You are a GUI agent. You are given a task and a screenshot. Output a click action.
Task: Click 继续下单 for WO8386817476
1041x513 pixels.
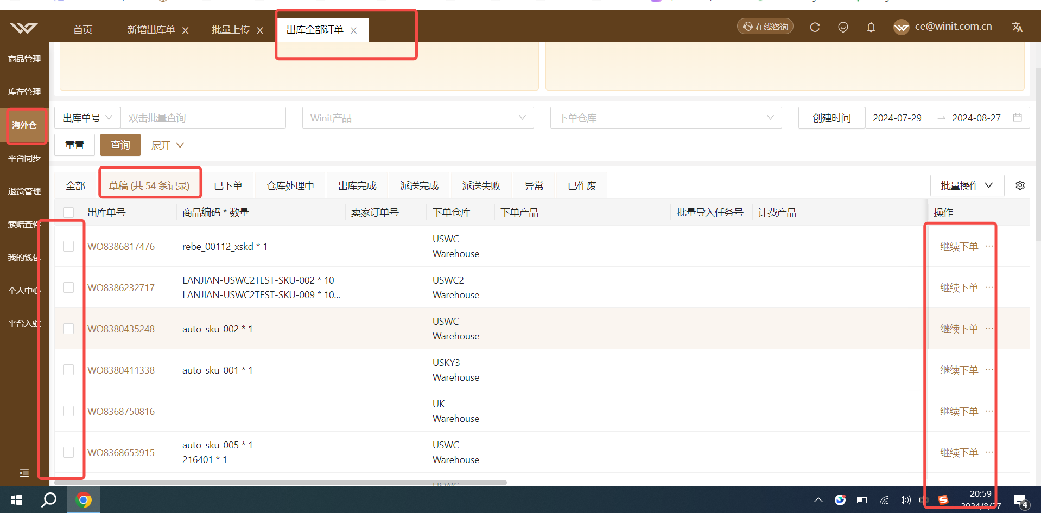[x=959, y=247]
